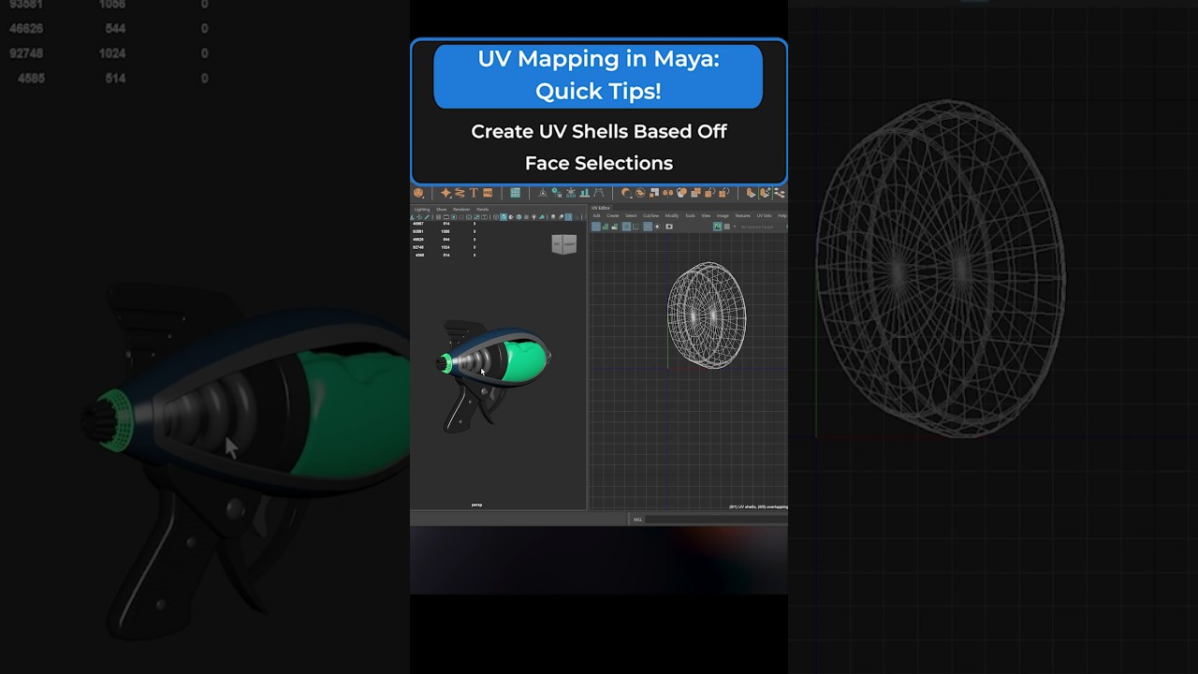The width and height of the screenshot is (1198, 674).
Task: Click the UV Editor isolate select icon
Action: (657, 227)
